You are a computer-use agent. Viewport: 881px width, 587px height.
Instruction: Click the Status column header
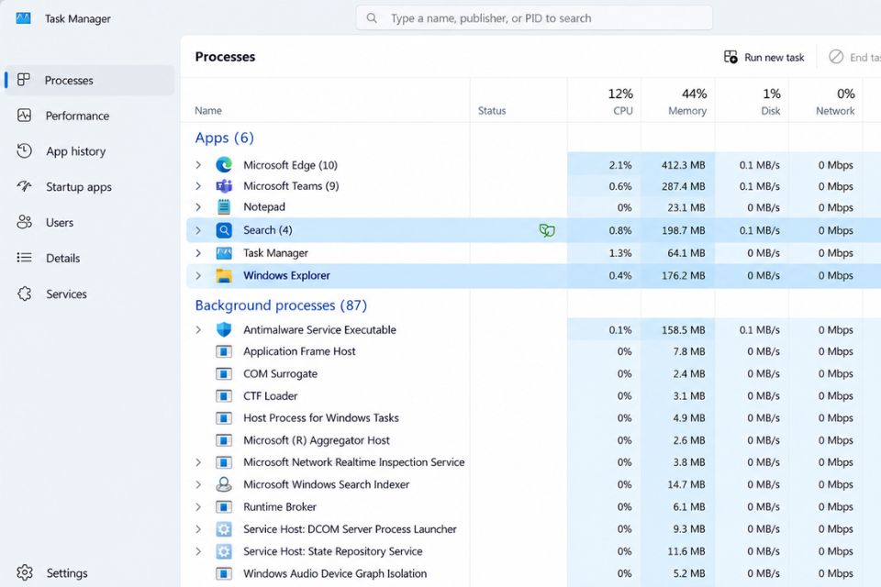(x=519, y=101)
